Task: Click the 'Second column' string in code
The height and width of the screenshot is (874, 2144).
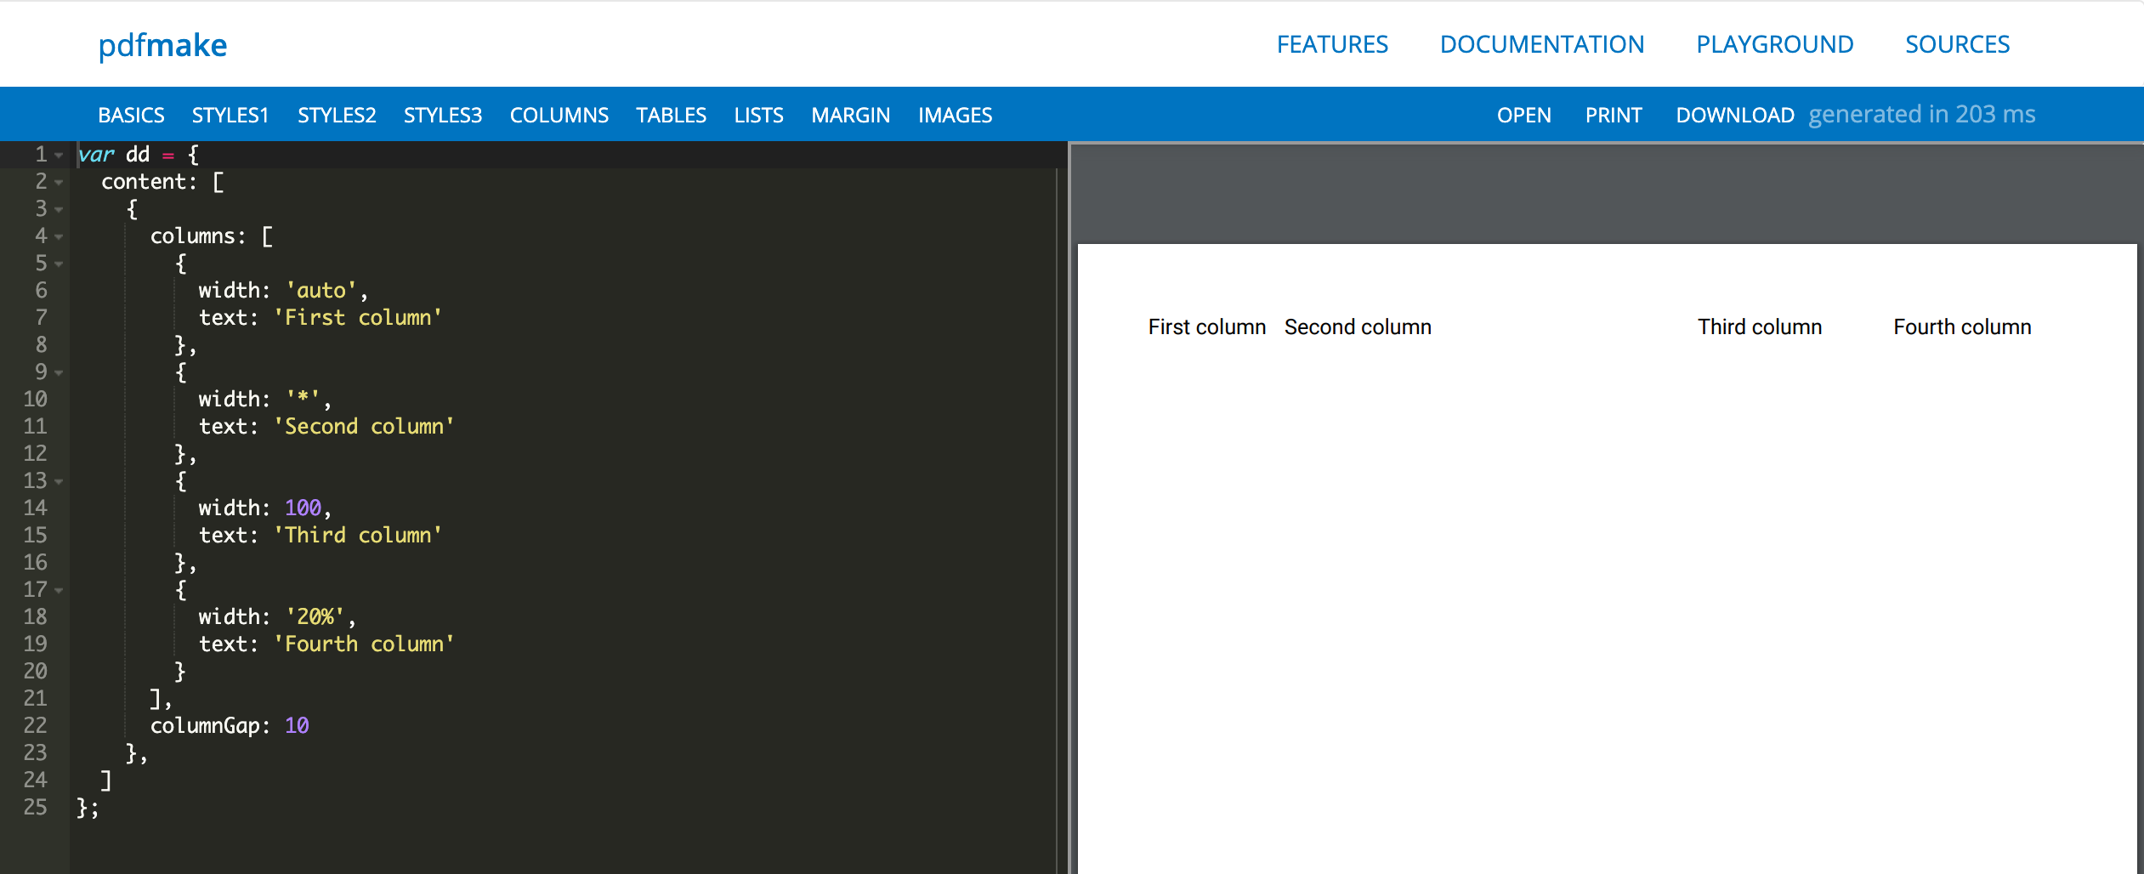Action: click(x=363, y=427)
